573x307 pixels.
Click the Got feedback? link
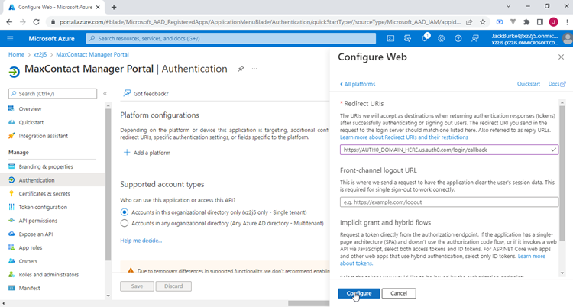tap(146, 94)
